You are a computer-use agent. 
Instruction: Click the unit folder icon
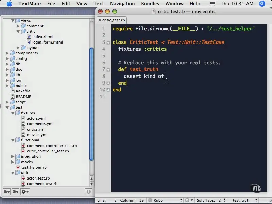[18, 173]
